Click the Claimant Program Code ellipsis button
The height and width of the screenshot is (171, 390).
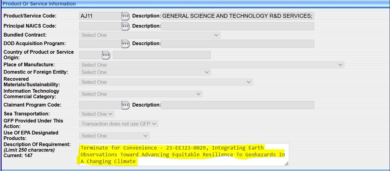click(x=125, y=105)
